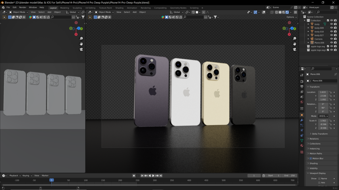The image size is (339, 190).
Task: Switch main viewport to rendered shading
Action: [287, 12]
